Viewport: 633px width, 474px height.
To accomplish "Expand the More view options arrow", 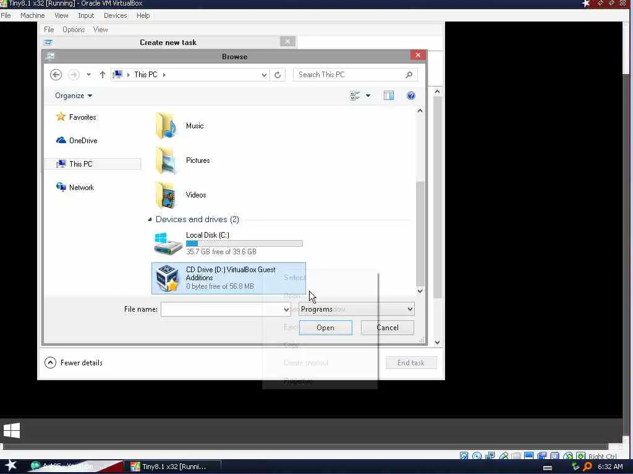I will 368,96.
